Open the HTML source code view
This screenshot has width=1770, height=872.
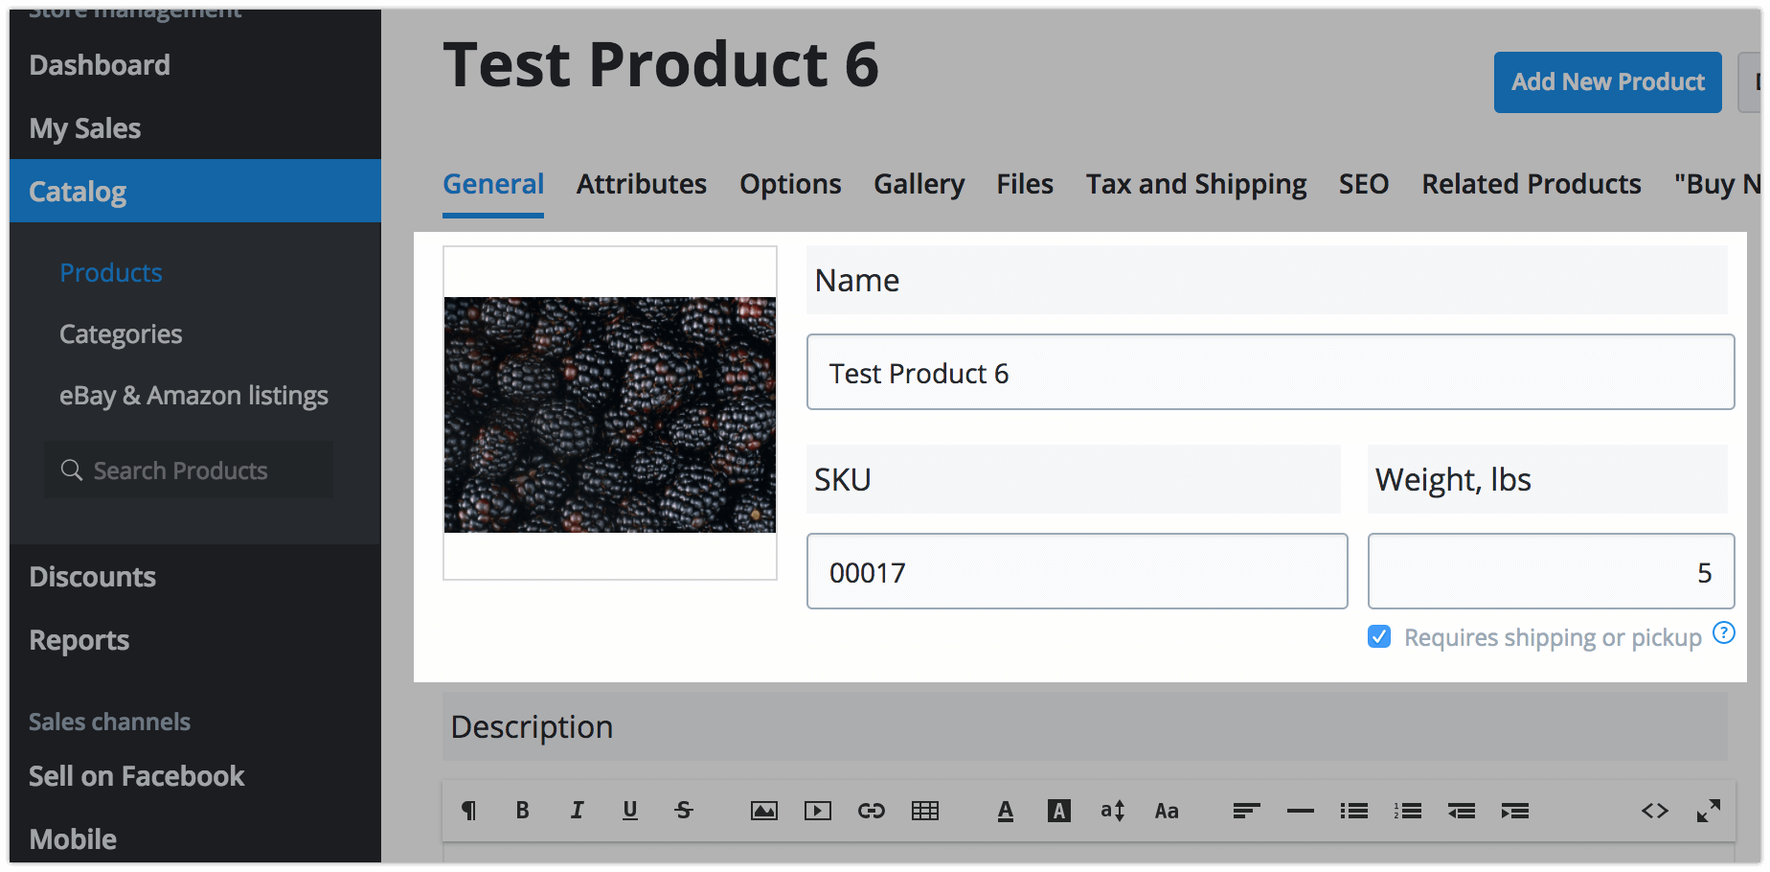point(1654,811)
